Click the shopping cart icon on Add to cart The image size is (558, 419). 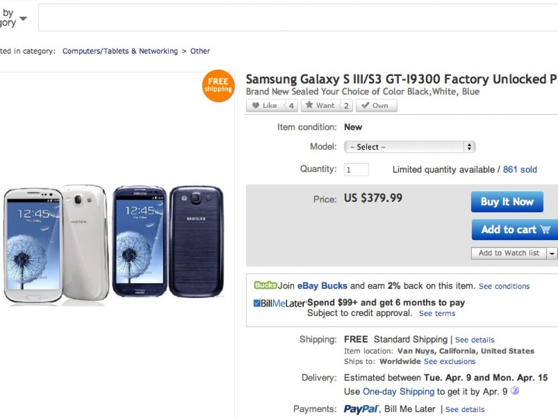click(545, 230)
